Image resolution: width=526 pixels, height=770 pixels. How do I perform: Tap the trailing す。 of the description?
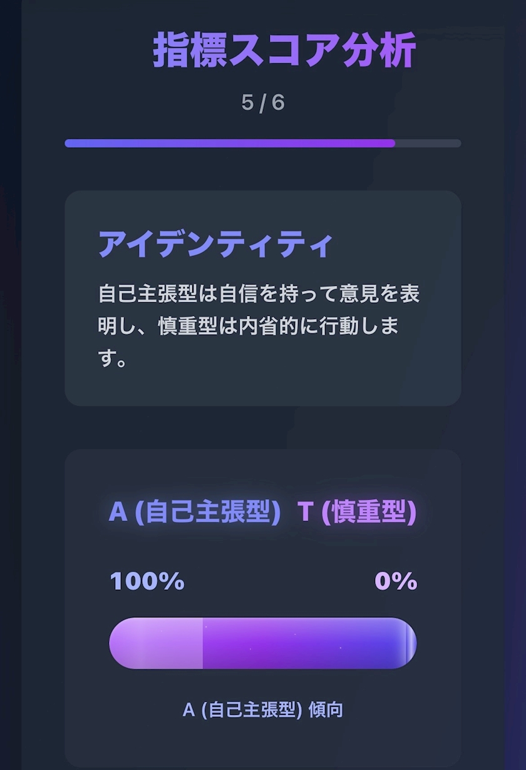coord(113,360)
